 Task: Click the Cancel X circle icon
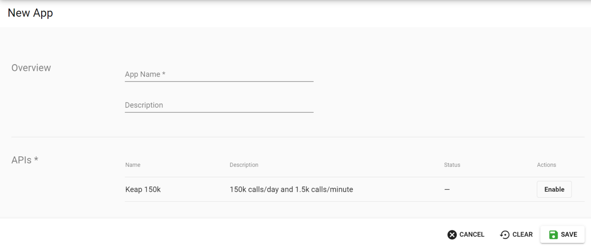coord(452,235)
